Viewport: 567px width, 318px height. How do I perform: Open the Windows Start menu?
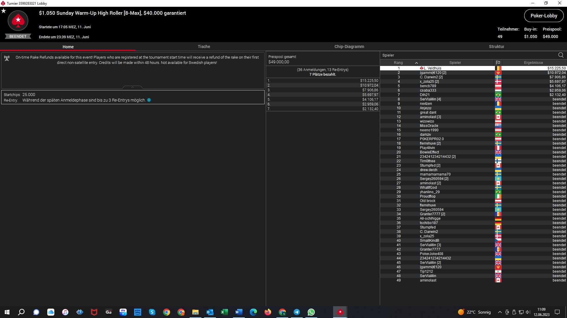pos(7,312)
